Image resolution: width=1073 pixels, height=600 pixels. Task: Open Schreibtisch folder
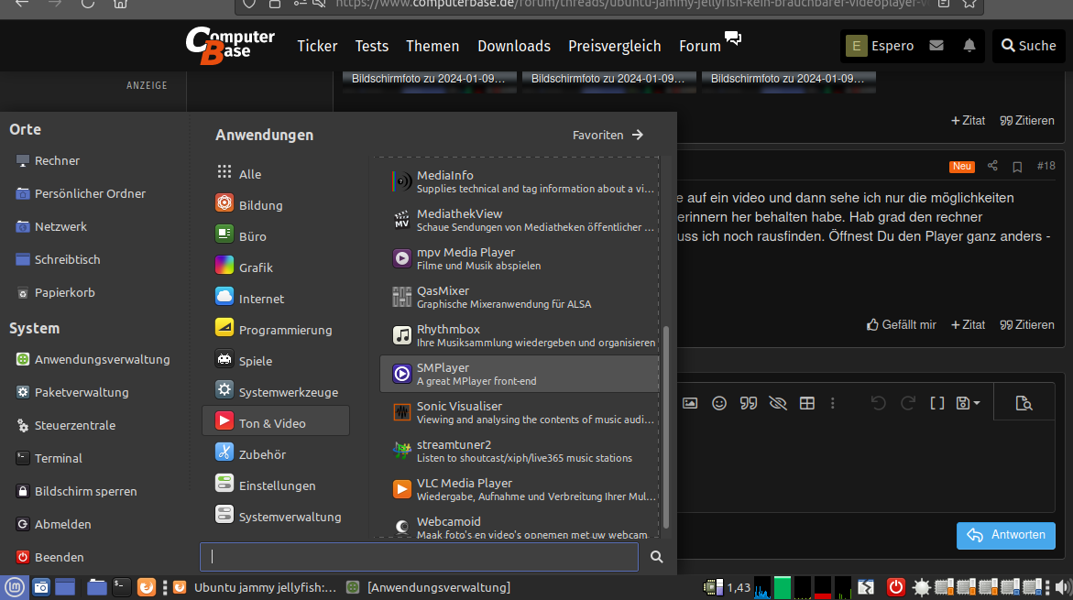[58, 258]
